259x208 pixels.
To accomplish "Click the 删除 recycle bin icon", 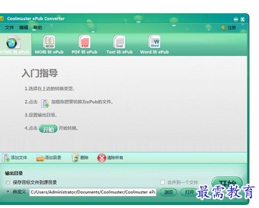I will coord(75,158).
